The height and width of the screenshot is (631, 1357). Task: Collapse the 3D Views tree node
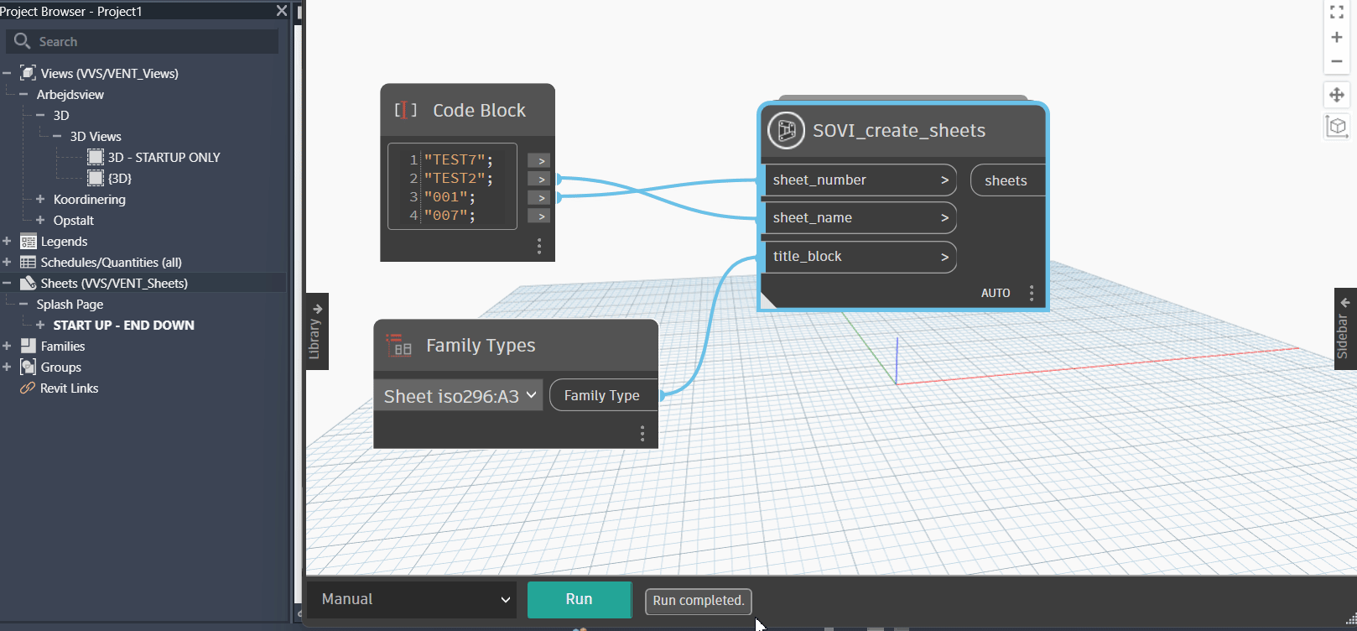pos(57,136)
